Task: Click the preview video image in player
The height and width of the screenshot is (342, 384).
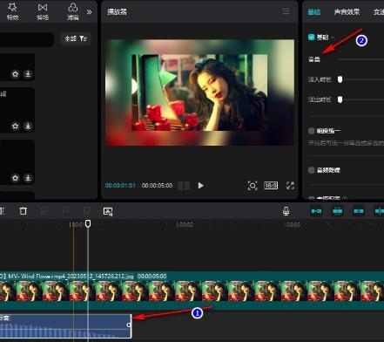Action: pyautogui.click(x=199, y=92)
